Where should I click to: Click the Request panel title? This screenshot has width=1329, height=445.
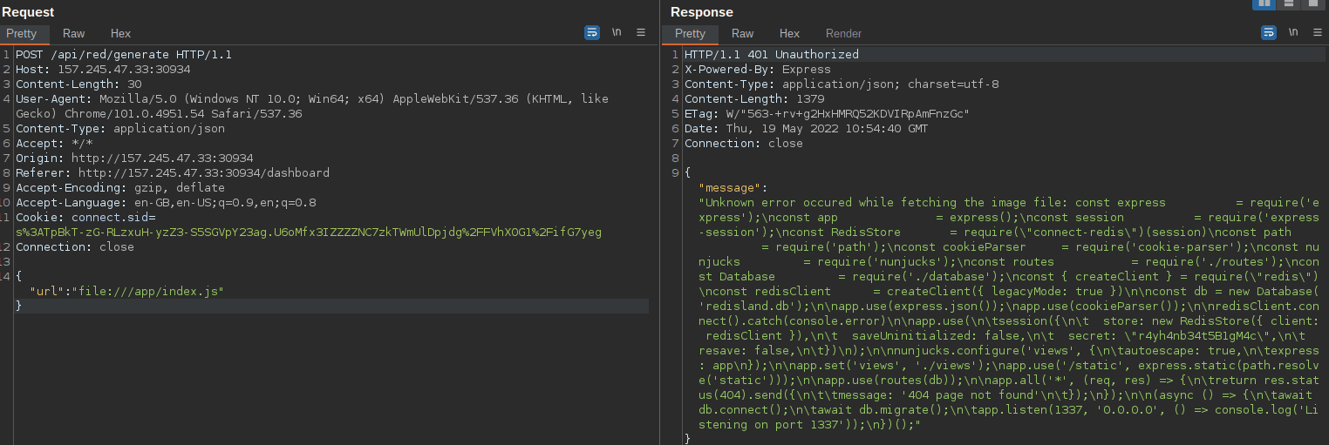28,11
